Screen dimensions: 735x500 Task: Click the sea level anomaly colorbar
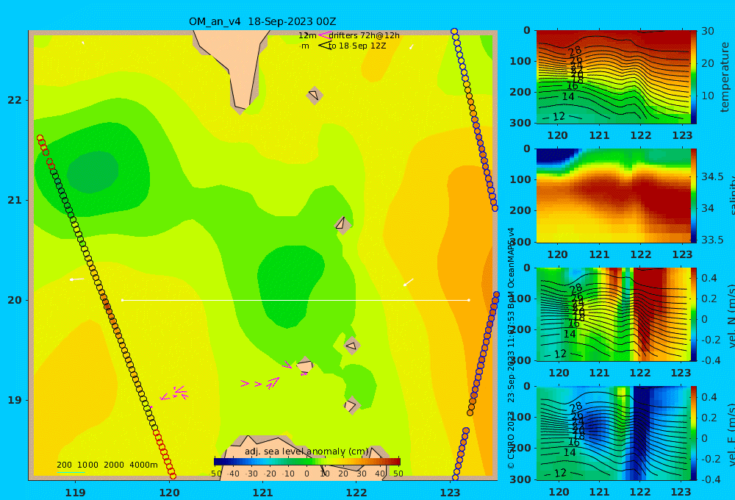[x=307, y=462]
